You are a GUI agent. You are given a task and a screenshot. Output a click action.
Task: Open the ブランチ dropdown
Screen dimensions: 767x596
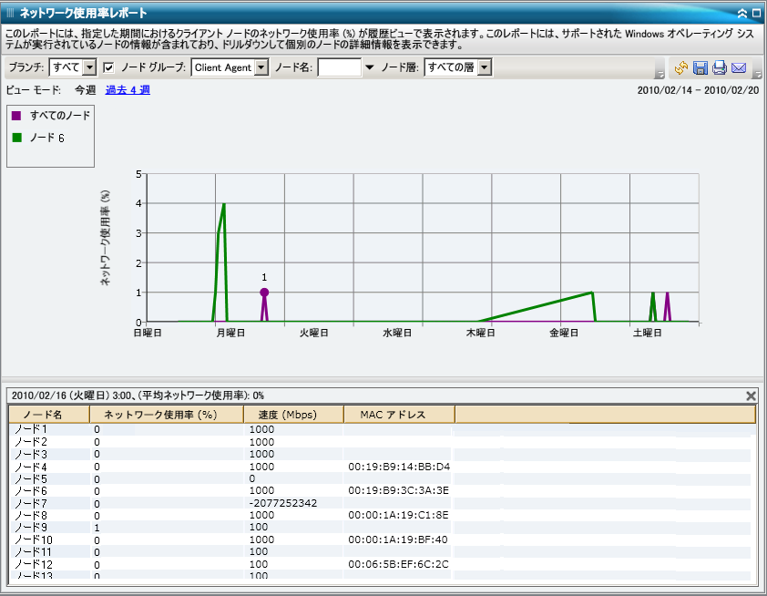point(89,67)
